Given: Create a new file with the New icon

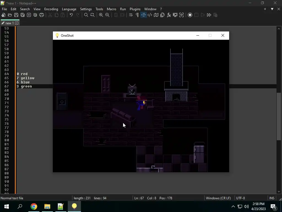Looking at the screenshot, I should tap(3, 15).
